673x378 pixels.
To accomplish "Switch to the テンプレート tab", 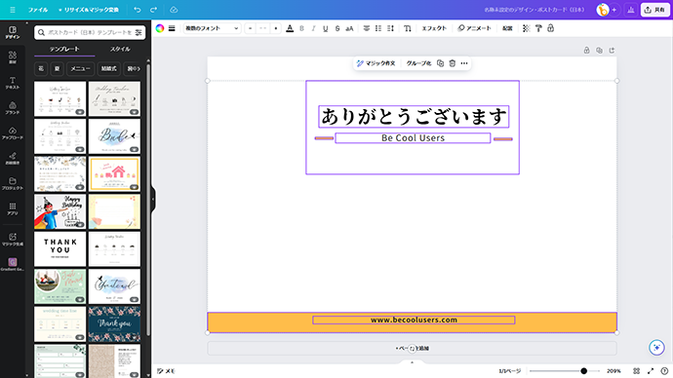I will coord(64,49).
